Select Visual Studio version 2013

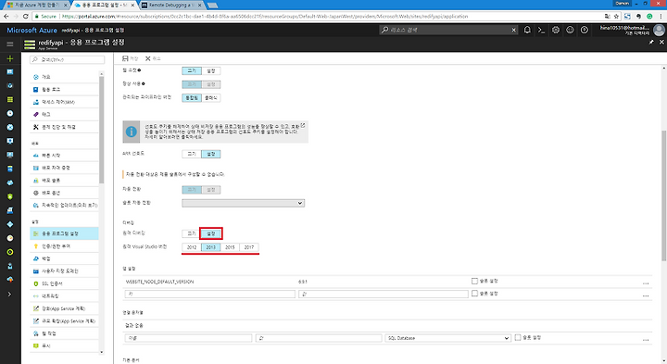211,247
